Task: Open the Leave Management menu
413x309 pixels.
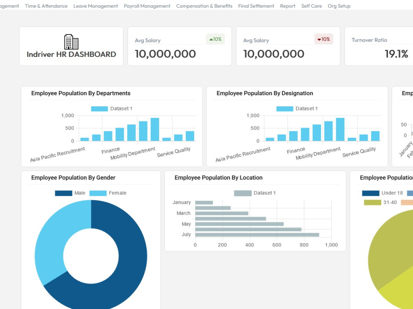Action: [96, 6]
